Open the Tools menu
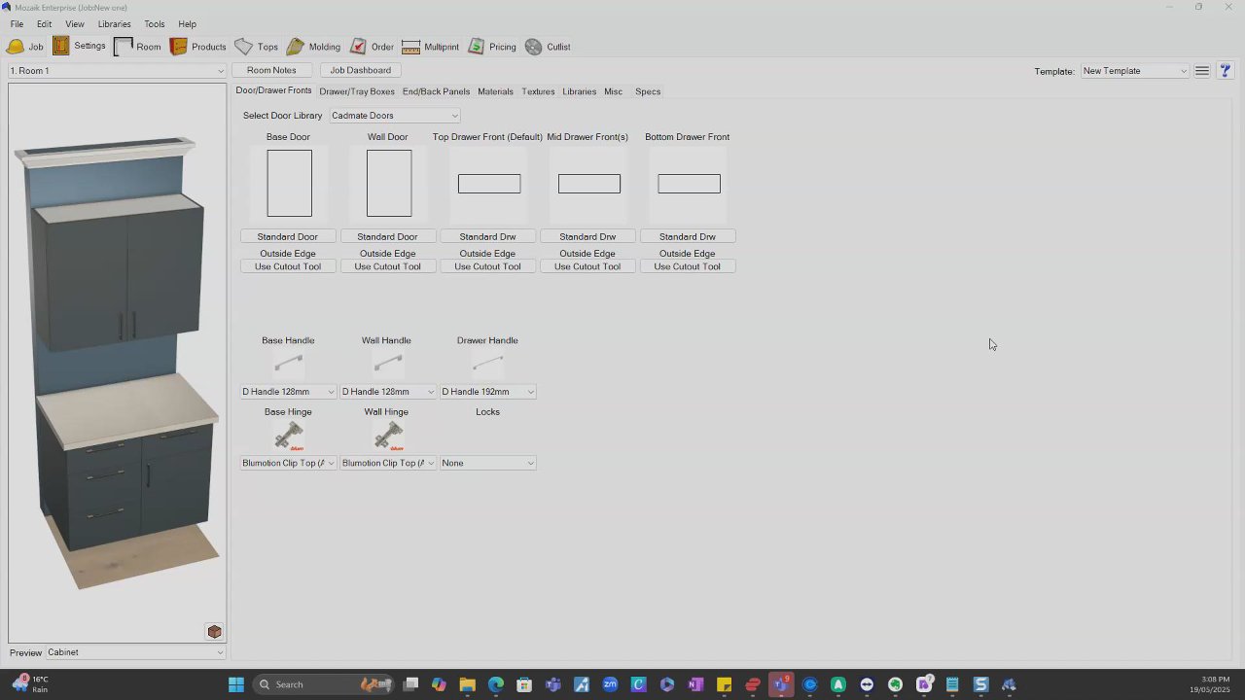The height and width of the screenshot is (700, 1245). [x=155, y=24]
